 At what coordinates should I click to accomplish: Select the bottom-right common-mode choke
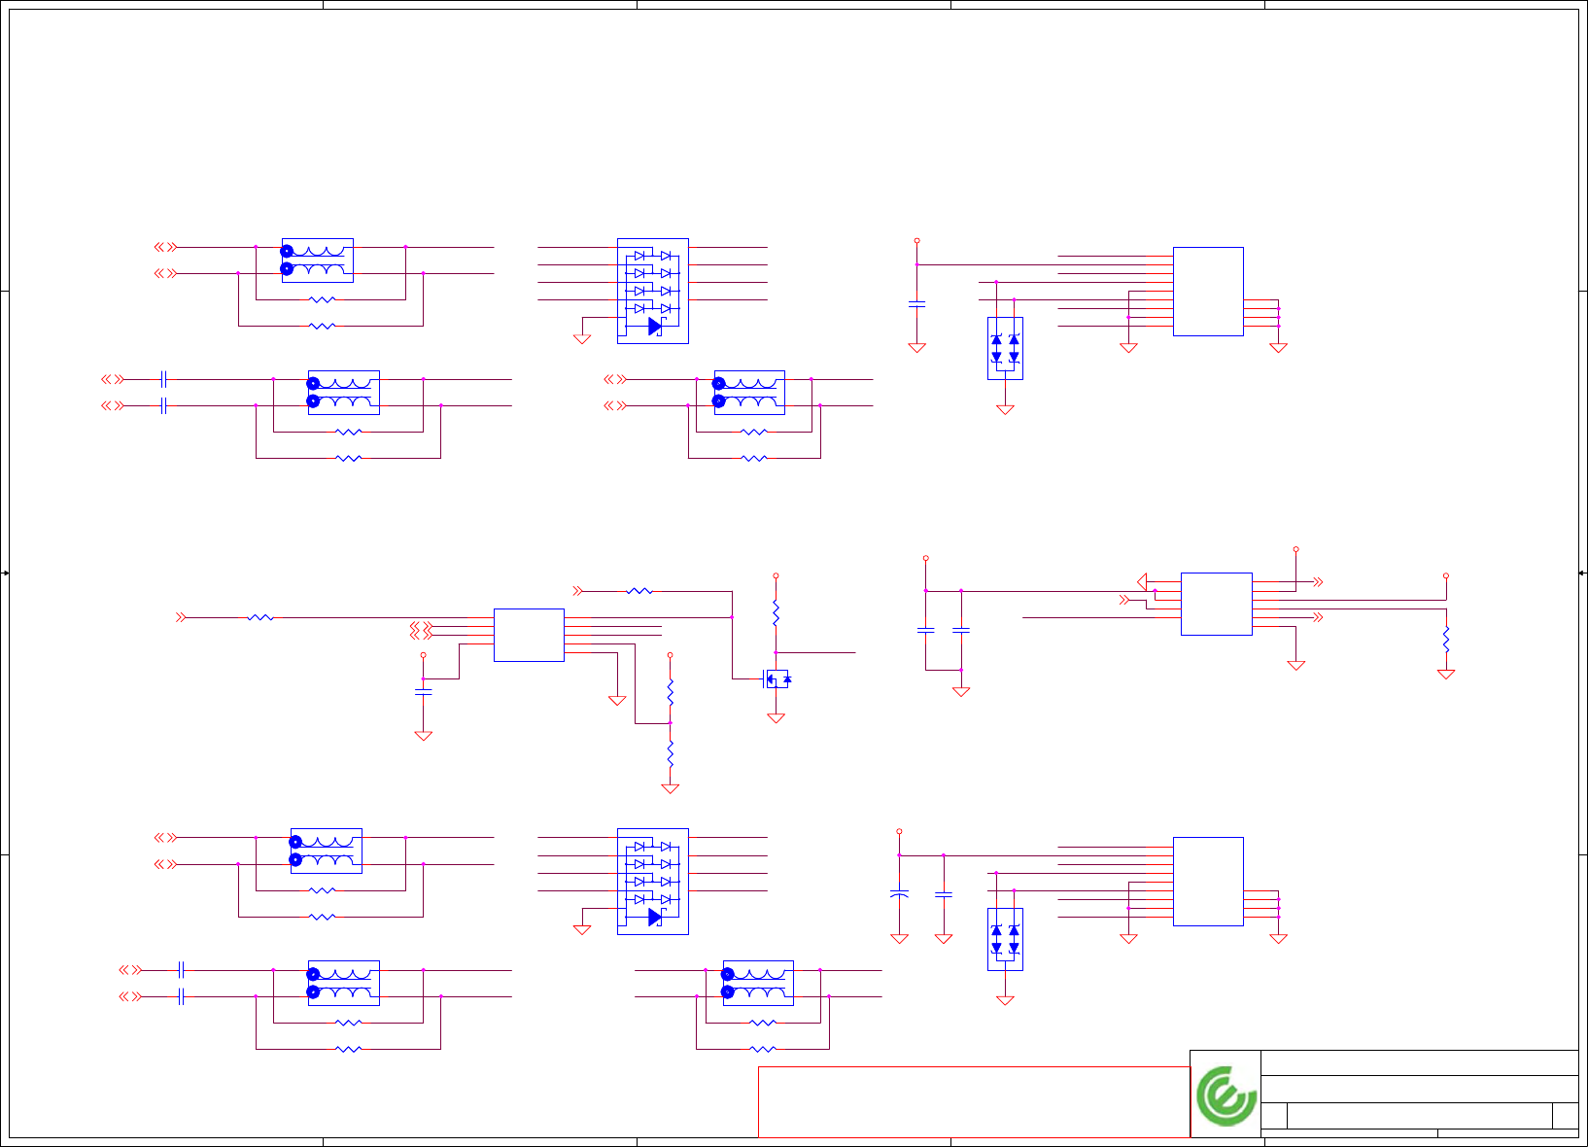(x=758, y=983)
